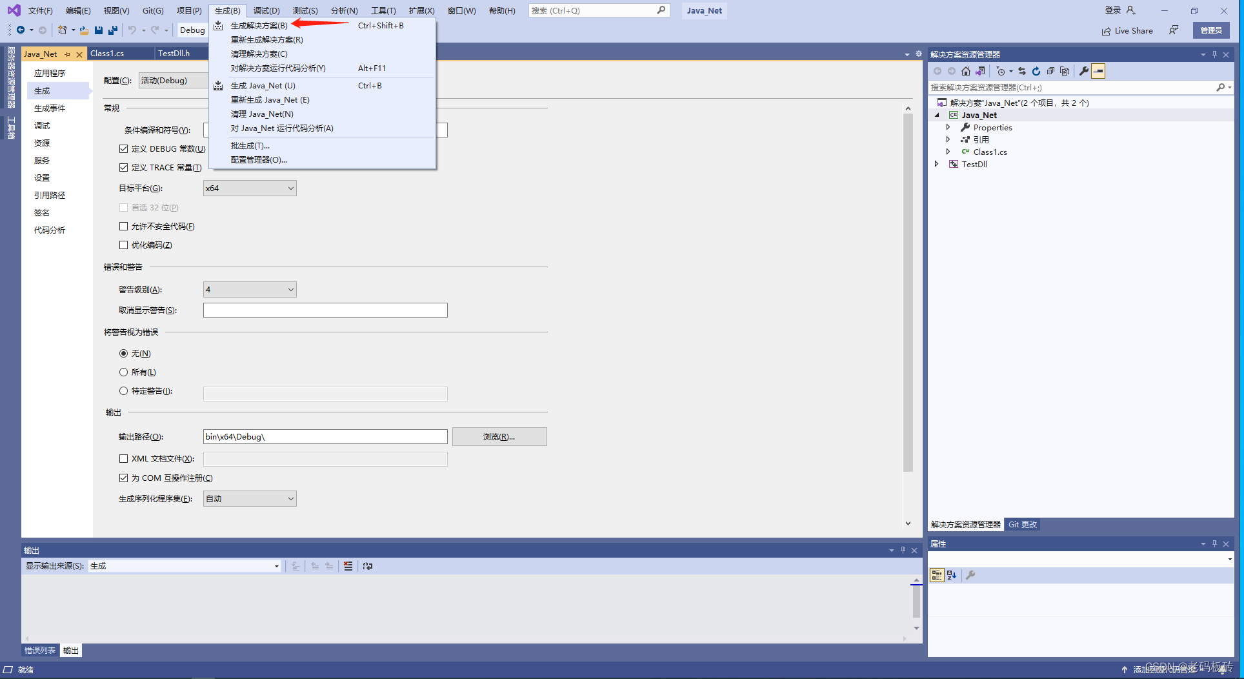The image size is (1244, 679).
Task: Uncheck 定义 DEBUG 常数 checkbox
Action: 123,148
